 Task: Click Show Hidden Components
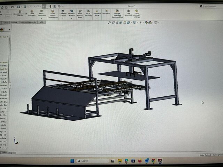(53, 13)
